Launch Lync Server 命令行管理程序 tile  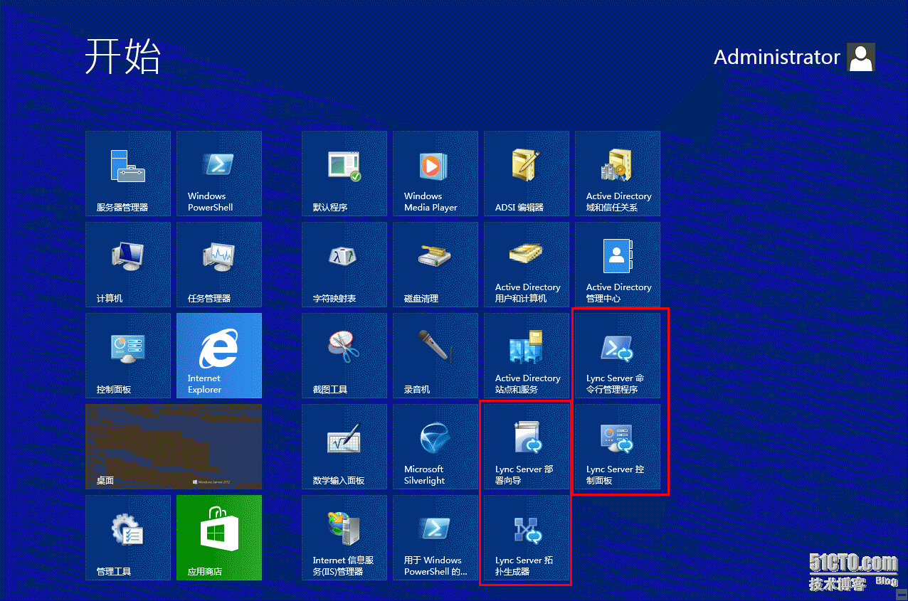(618, 356)
